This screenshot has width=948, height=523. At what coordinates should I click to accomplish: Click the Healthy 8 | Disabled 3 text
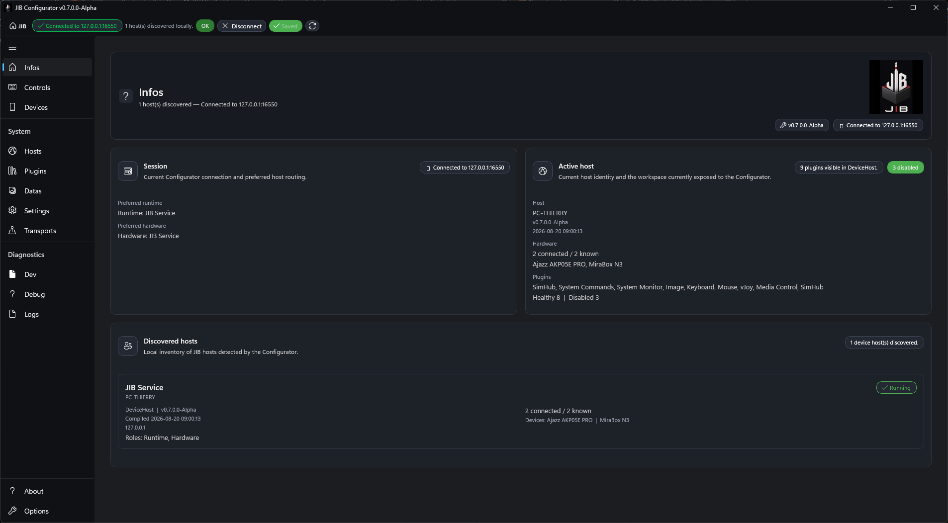click(x=566, y=297)
